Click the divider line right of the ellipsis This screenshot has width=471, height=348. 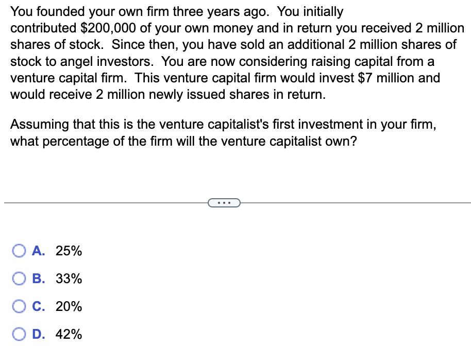click(356, 203)
